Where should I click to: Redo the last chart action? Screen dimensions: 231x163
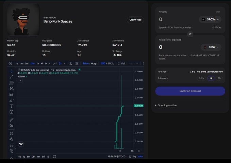[x=137, y=64]
